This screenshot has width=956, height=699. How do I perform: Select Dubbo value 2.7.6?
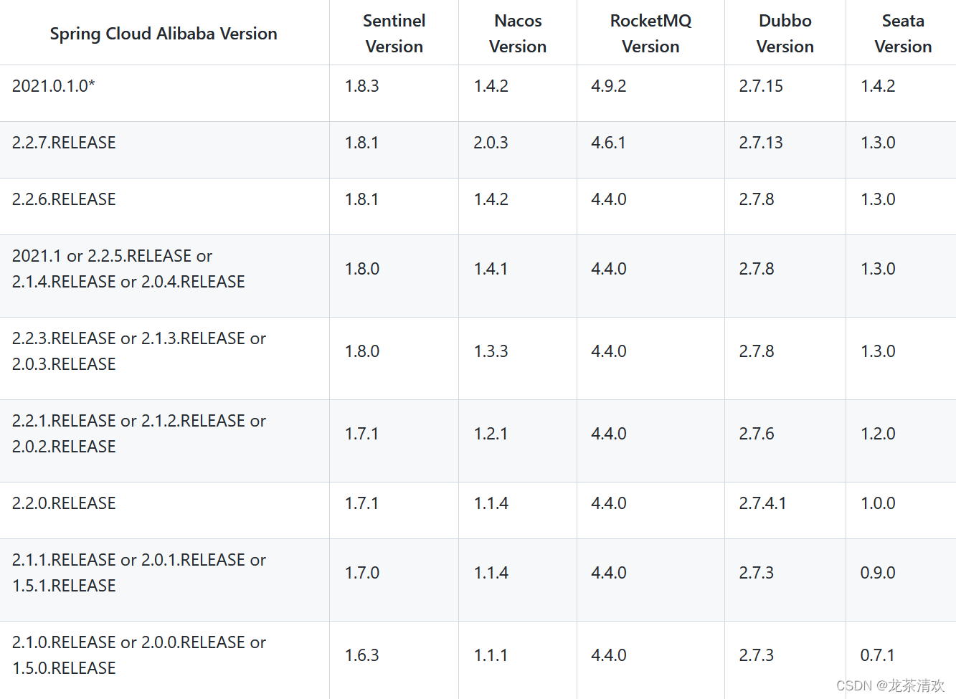(757, 434)
